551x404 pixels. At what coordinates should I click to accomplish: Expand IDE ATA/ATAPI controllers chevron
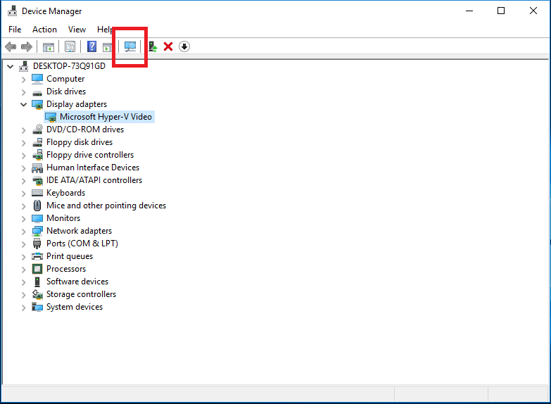point(23,181)
